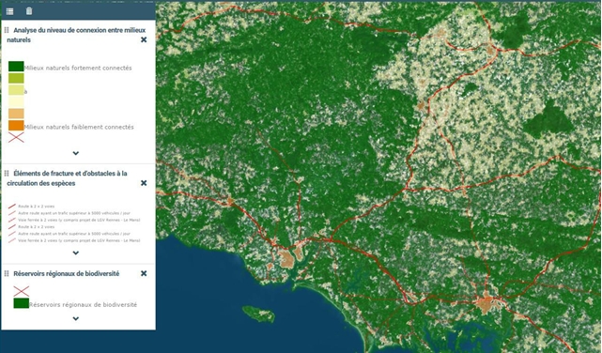The height and width of the screenshot is (353, 602).
Task: Click the trash bin icon to clear layers
Action: click(29, 11)
